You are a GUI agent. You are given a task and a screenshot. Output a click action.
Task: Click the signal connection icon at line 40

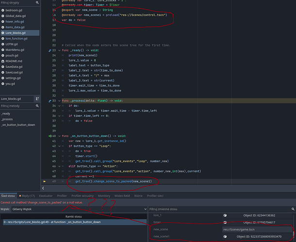(x=50, y=136)
